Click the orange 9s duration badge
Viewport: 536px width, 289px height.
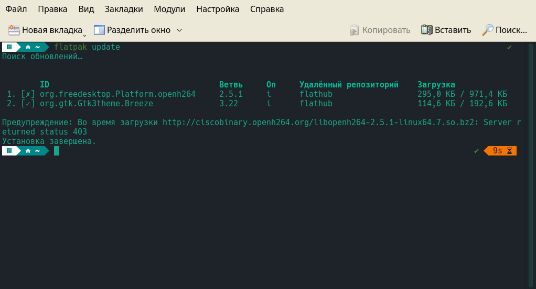tap(497, 151)
